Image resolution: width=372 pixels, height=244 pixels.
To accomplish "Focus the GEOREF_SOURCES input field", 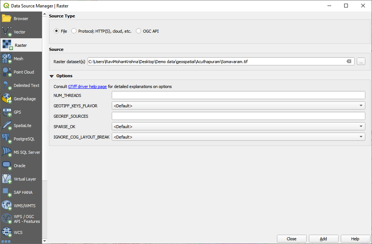I will click(x=238, y=116).
